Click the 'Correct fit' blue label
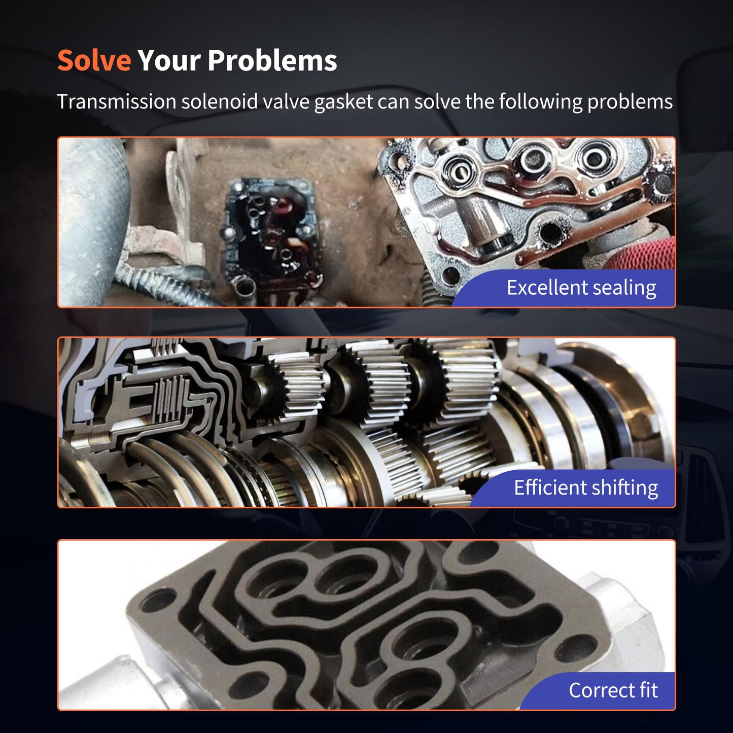Image resolution: width=733 pixels, height=733 pixels. 613,690
